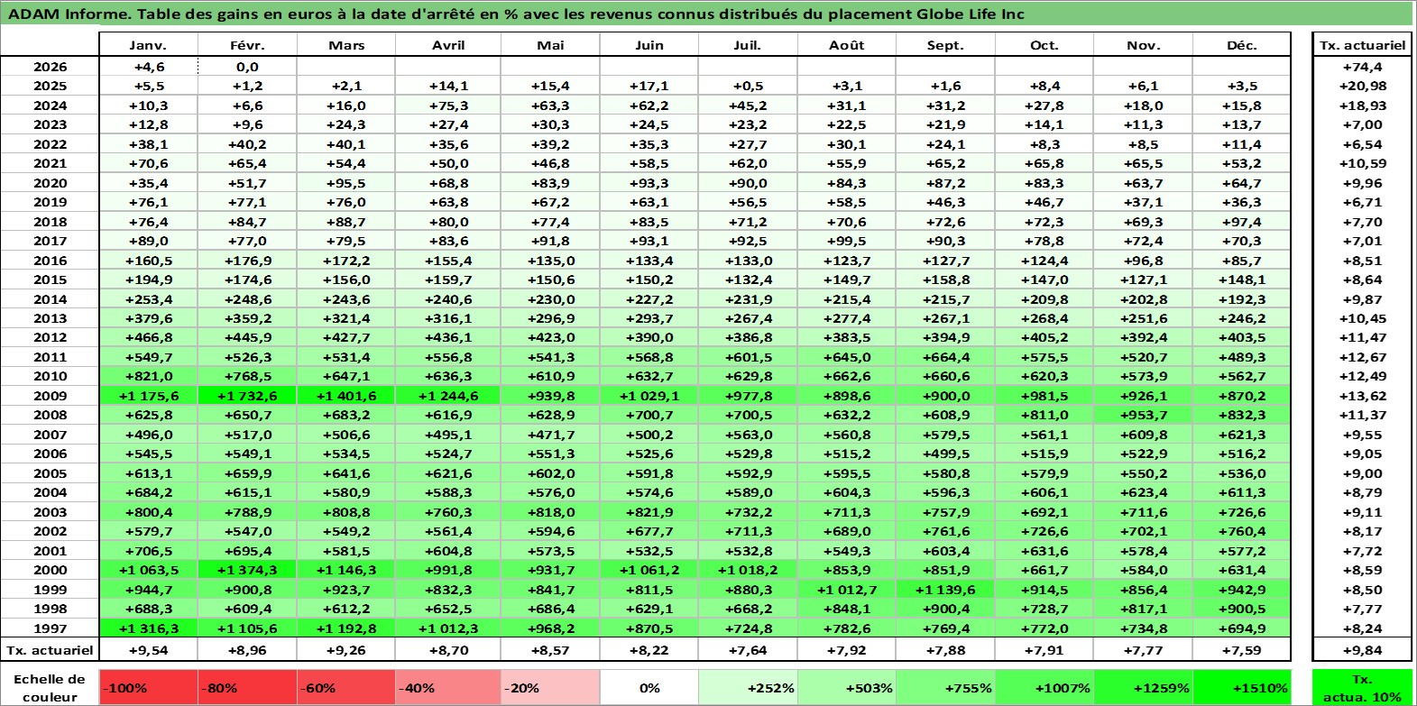Select the Août column header
Screen dimensions: 1417x706
click(847, 45)
